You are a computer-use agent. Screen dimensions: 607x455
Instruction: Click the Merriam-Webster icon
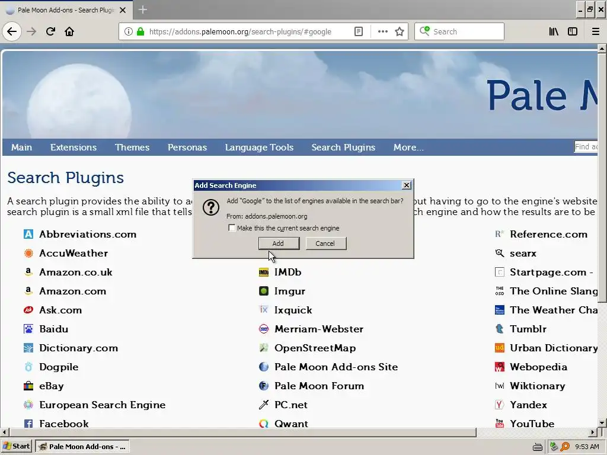tap(264, 329)
